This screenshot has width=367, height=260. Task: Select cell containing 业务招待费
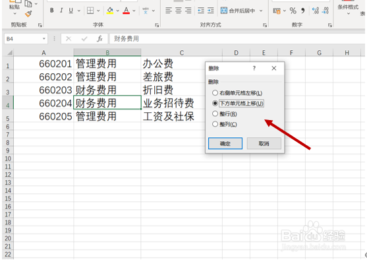(182, 103)
